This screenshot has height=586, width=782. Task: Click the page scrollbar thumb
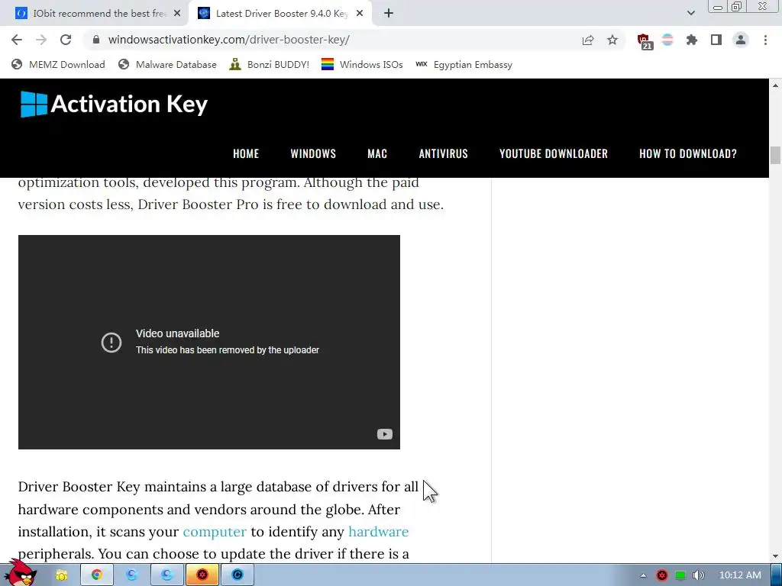[776, 155]
